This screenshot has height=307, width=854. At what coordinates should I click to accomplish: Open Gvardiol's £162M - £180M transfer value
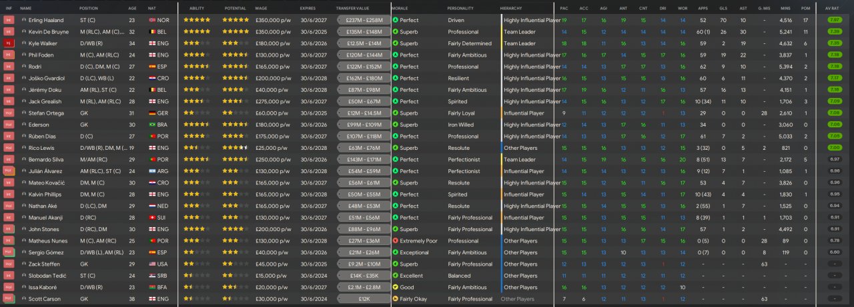click(x=364, y=79)
